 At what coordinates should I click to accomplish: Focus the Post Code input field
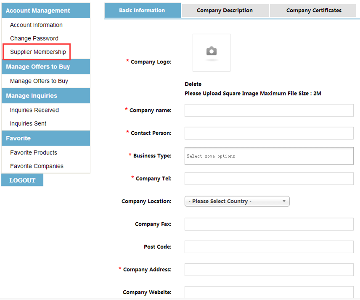coord(269,247)
